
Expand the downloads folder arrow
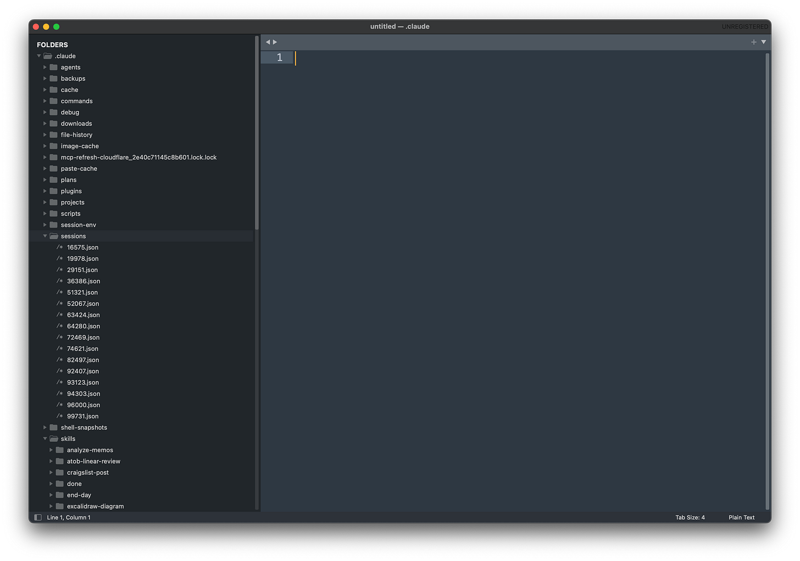(x=45, y=124)
